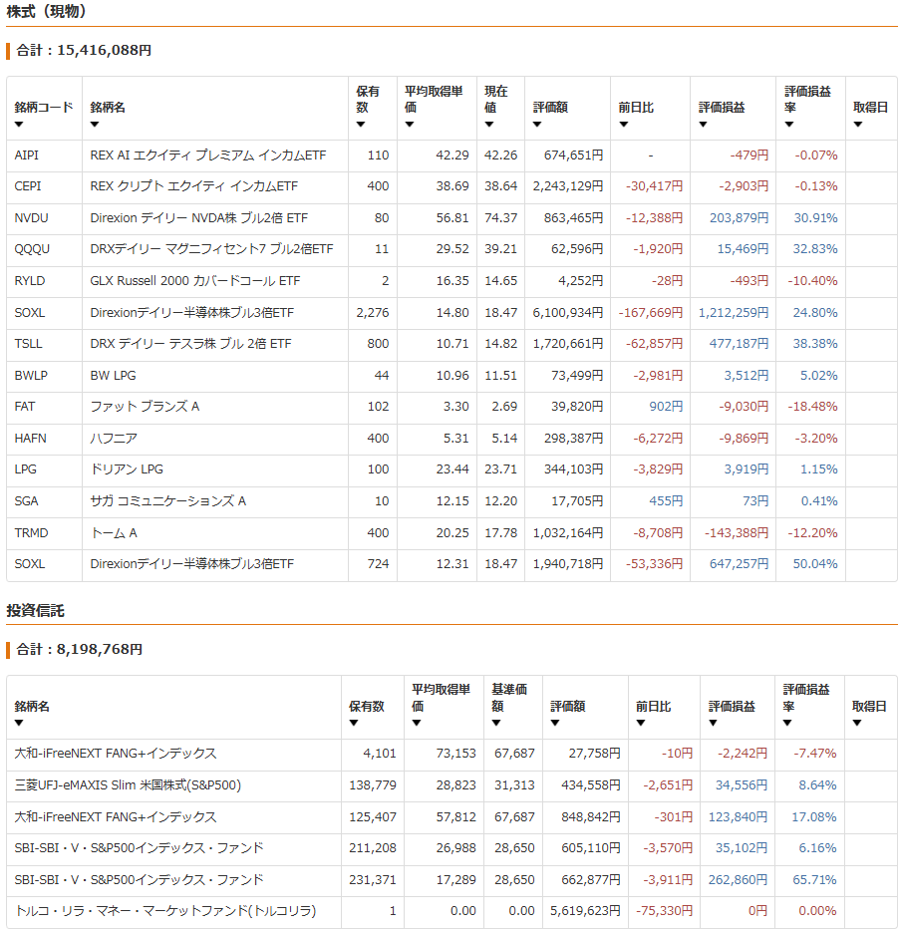
Task: Click the 株式 total 15,416,088円
Action: (x=84, y=51)
